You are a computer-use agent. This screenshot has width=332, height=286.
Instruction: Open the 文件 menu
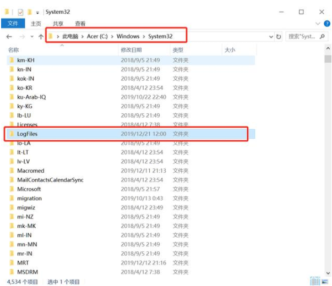(13, 24)
